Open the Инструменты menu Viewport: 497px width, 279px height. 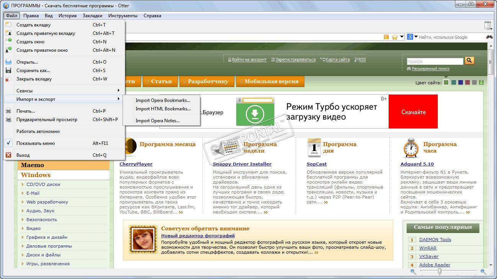pyautogui.click(x=123, y=16)
